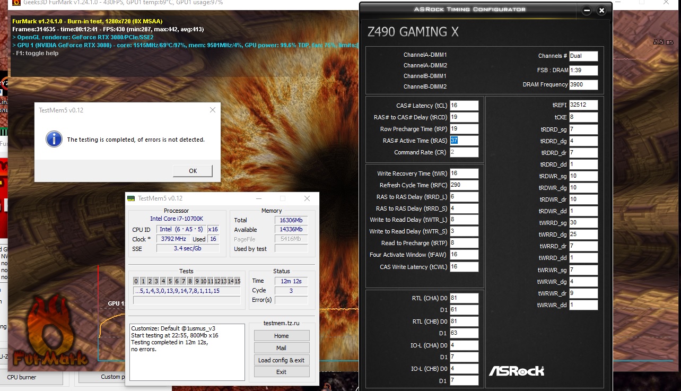This screenshot has height=391, width=681.
Task: Click the Refresh Cycle Time (tRFC) field
Action: pos(464,185)
